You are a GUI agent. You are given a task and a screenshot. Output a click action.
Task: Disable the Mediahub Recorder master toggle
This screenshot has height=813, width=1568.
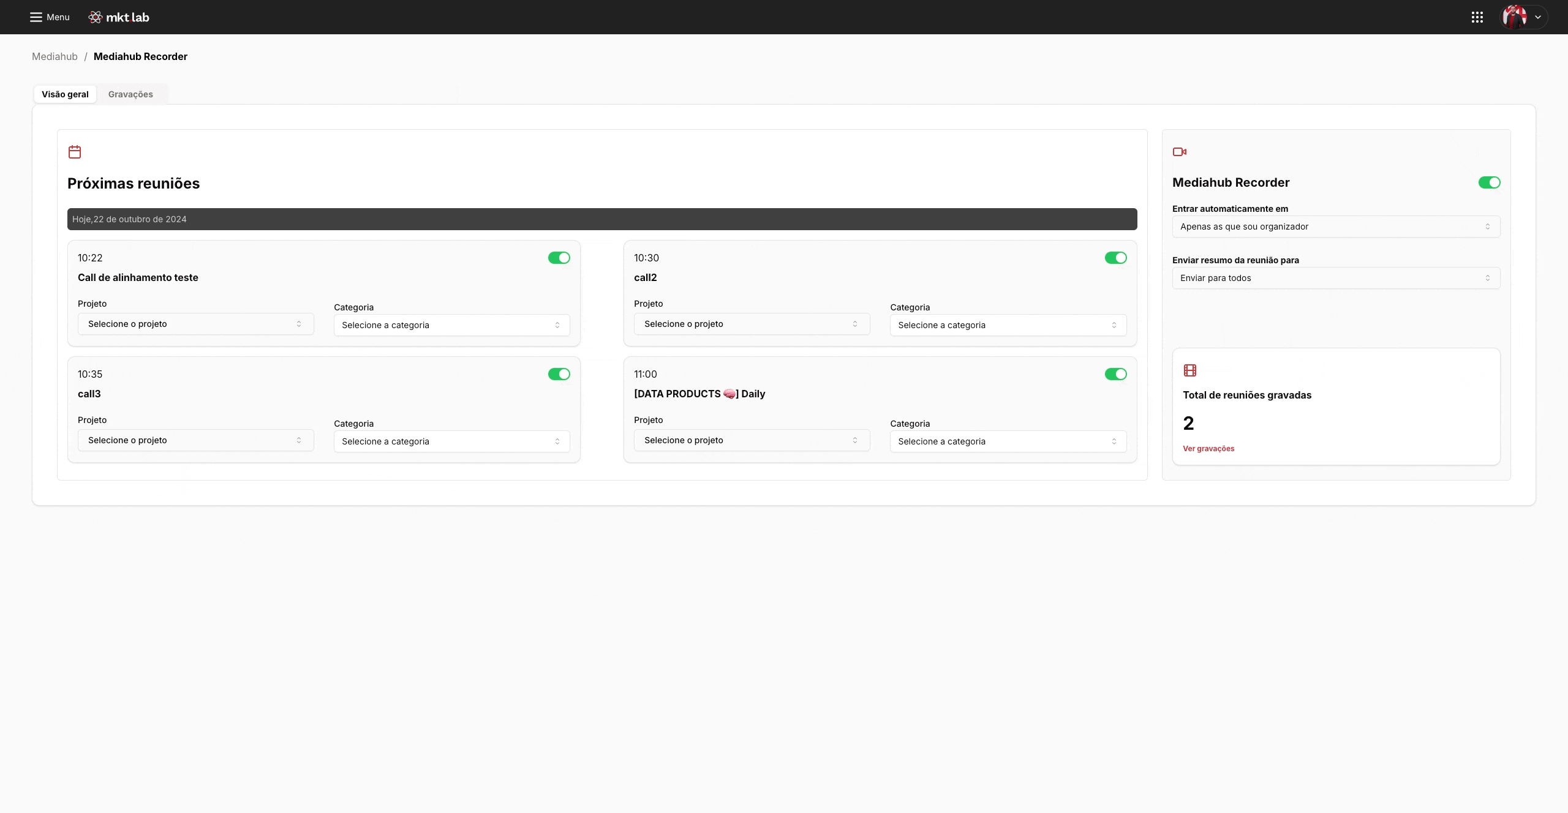coord(1488,182)
